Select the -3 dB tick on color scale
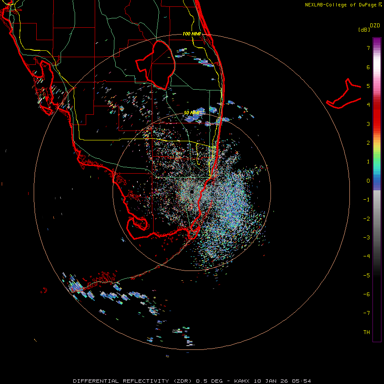The image size is (384, 384). coord(367,238)
